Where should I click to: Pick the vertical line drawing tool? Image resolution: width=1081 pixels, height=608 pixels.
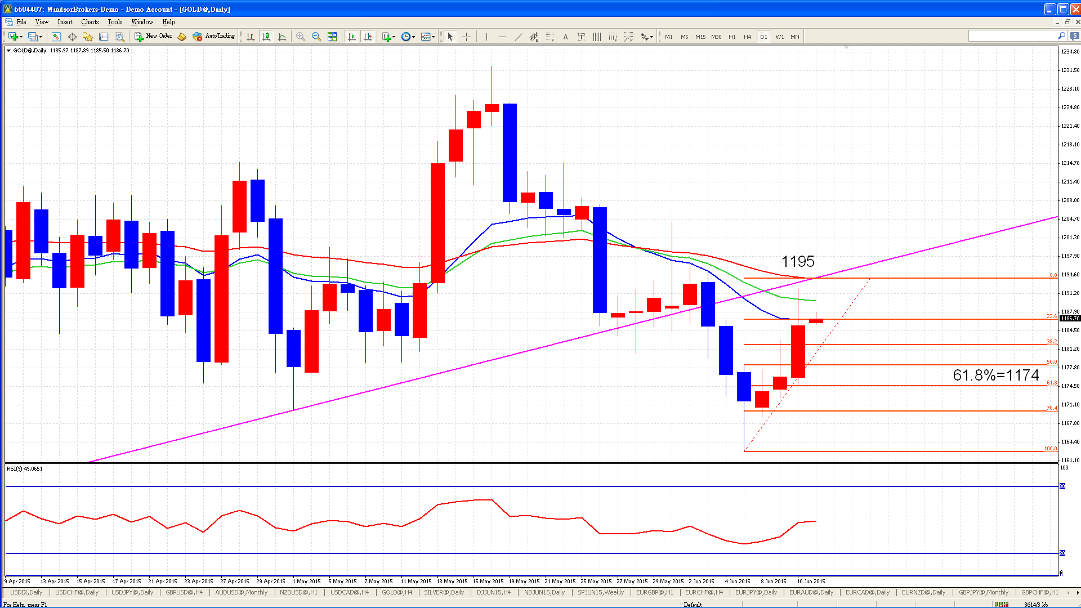click(486, 37)
